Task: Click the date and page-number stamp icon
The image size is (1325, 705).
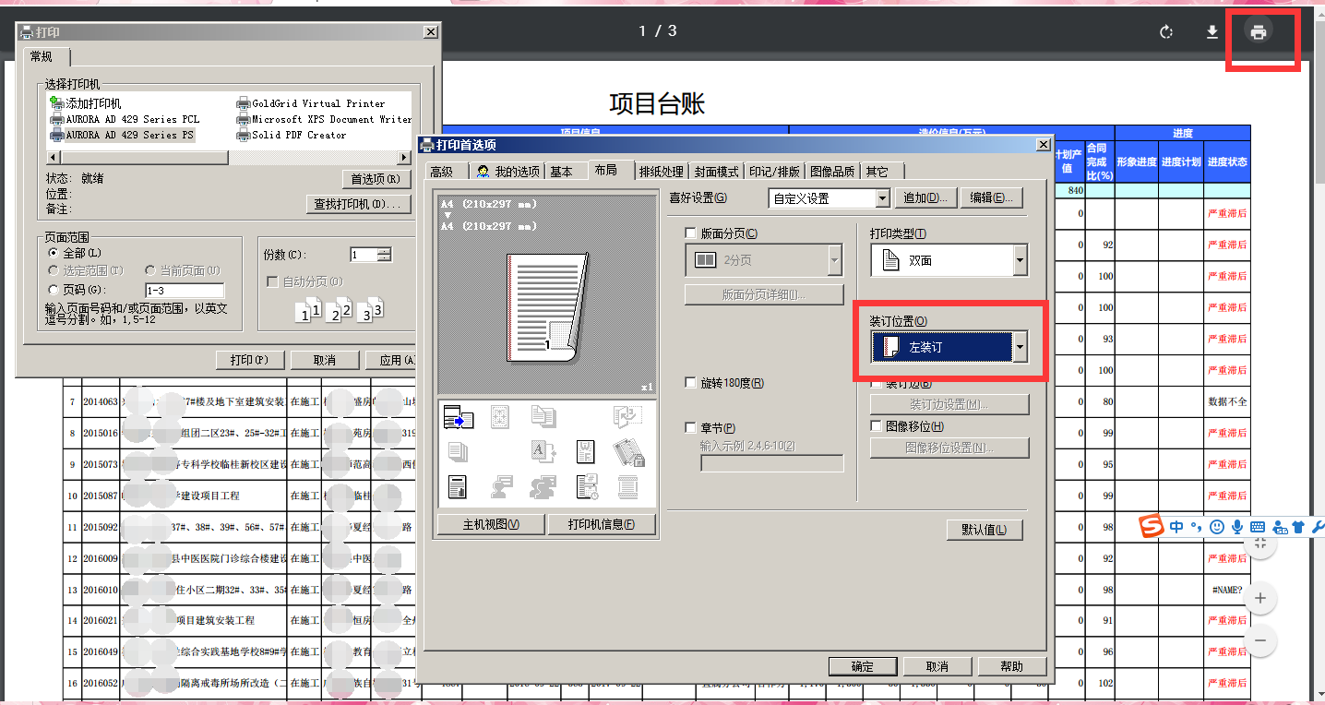Action: coord(587,485)
